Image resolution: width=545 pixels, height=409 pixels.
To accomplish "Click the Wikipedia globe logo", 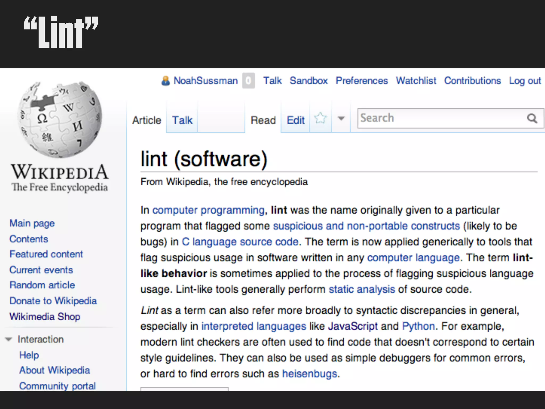I will (x=60, y=120).
